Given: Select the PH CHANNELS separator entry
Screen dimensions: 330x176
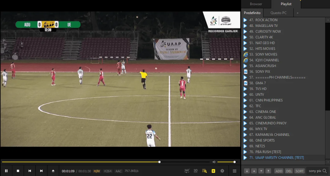Looking at the screenshot, I should pyautogui.click(x=283, y=77).
